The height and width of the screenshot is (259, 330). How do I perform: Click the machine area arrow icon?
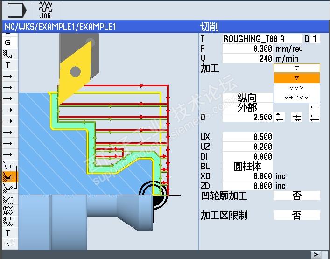(16, 10)
